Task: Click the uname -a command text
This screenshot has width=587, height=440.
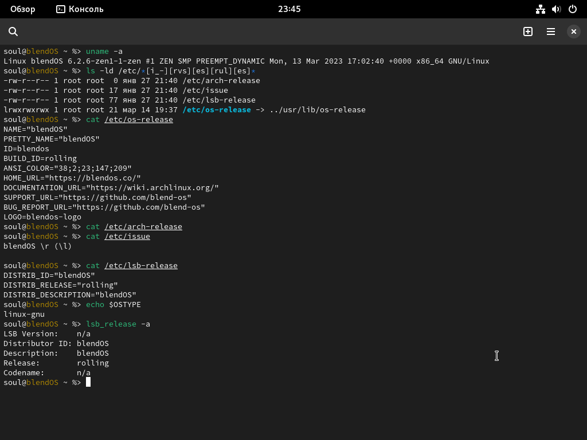Action: [104, 51]
